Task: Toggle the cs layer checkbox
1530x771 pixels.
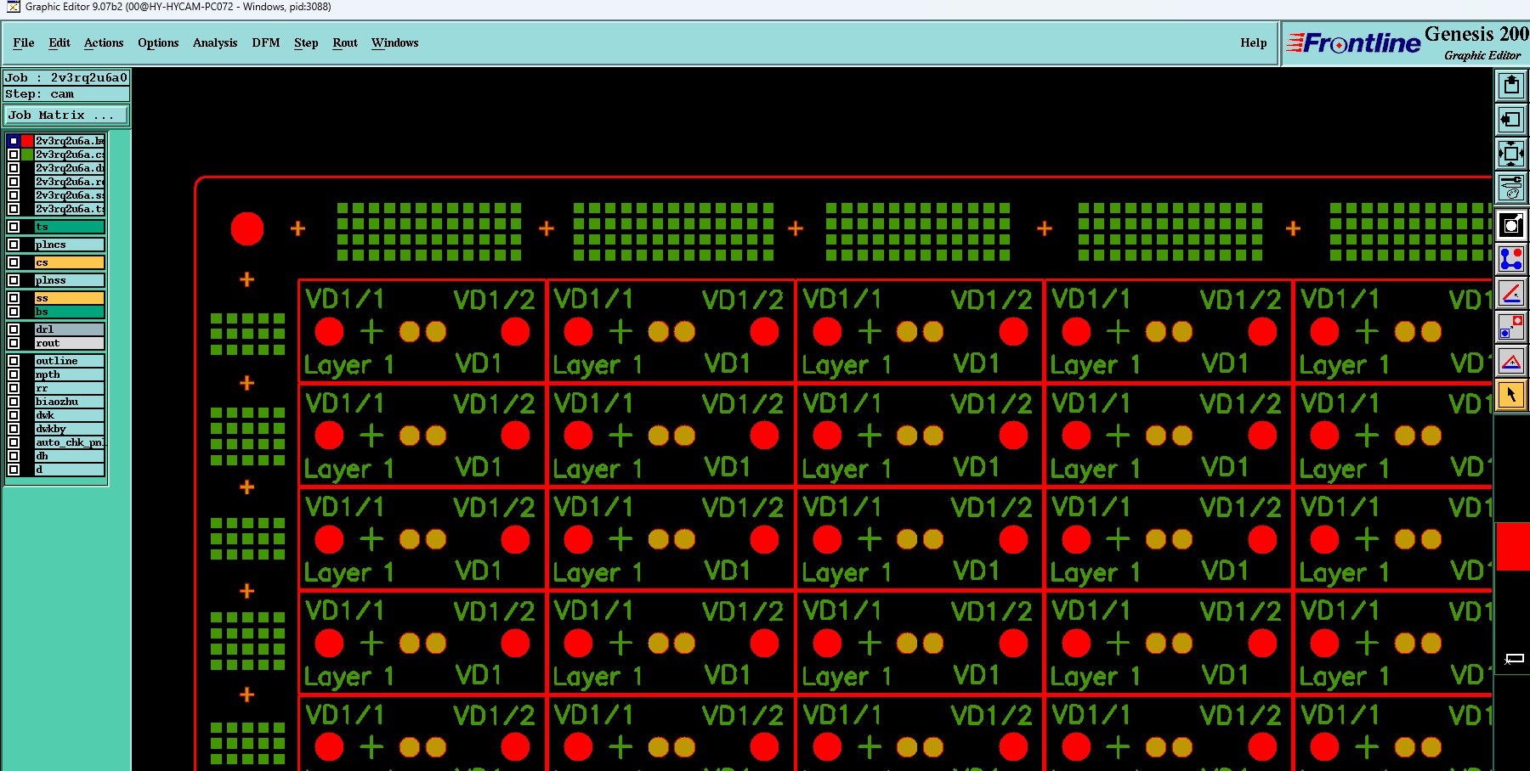Action: click(14, 262)
